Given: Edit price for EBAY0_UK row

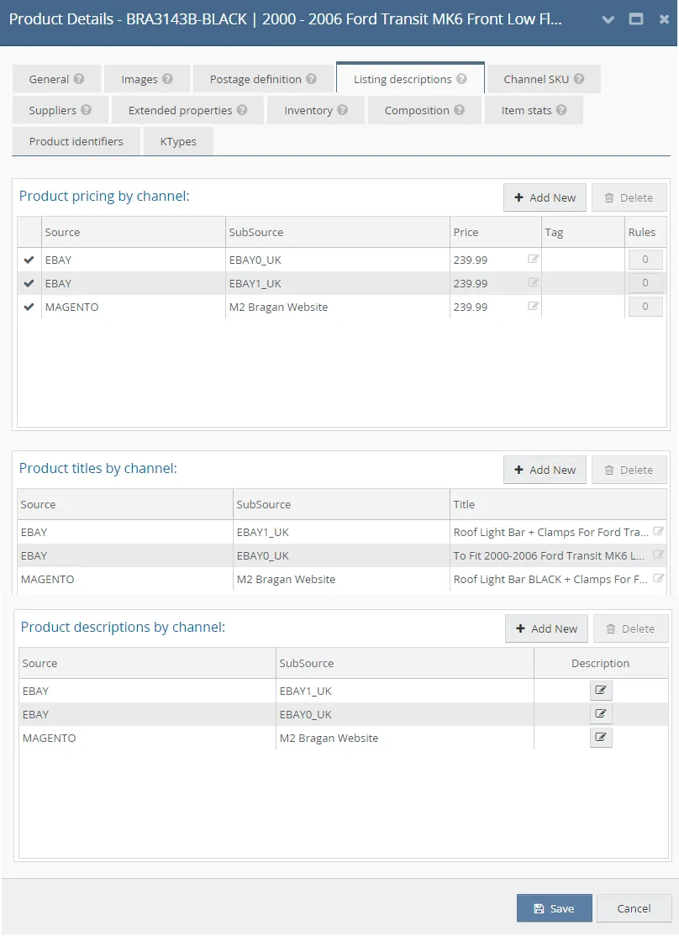Looking at the screenshot, I should (534, 259).
